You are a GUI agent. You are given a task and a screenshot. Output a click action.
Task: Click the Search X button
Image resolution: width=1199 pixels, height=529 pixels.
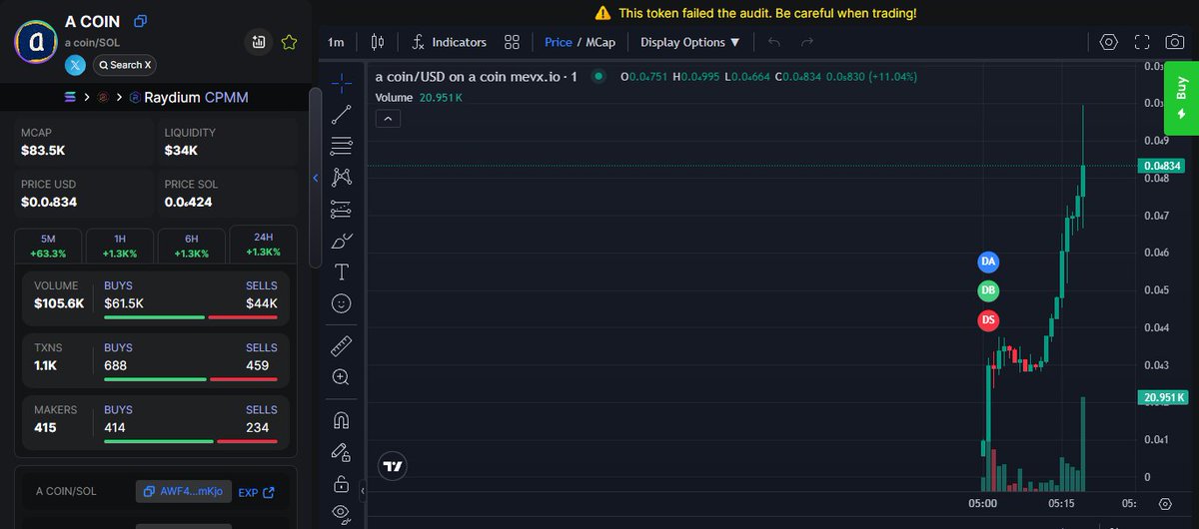tap(124, 65)
